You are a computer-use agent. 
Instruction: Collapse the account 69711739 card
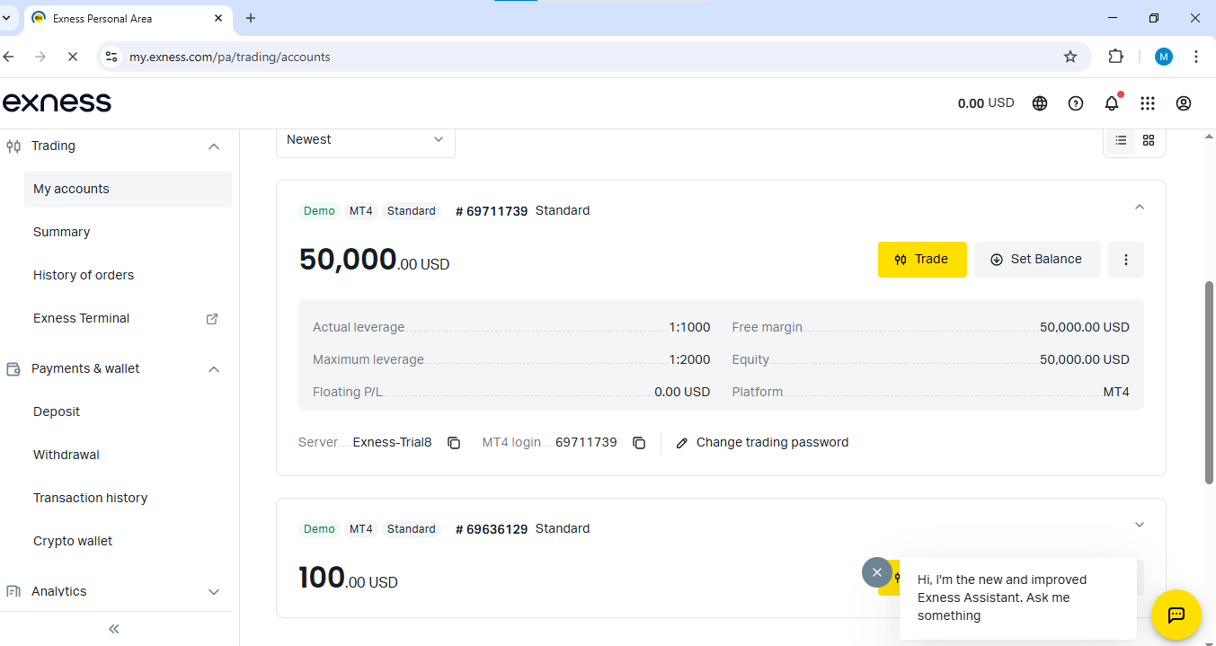[x=1140, y=208]
